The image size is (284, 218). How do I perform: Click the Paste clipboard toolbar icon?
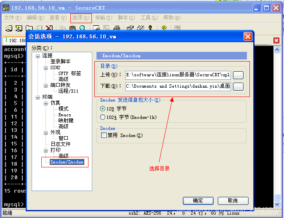pyautogui.click(x=72, y=28)
